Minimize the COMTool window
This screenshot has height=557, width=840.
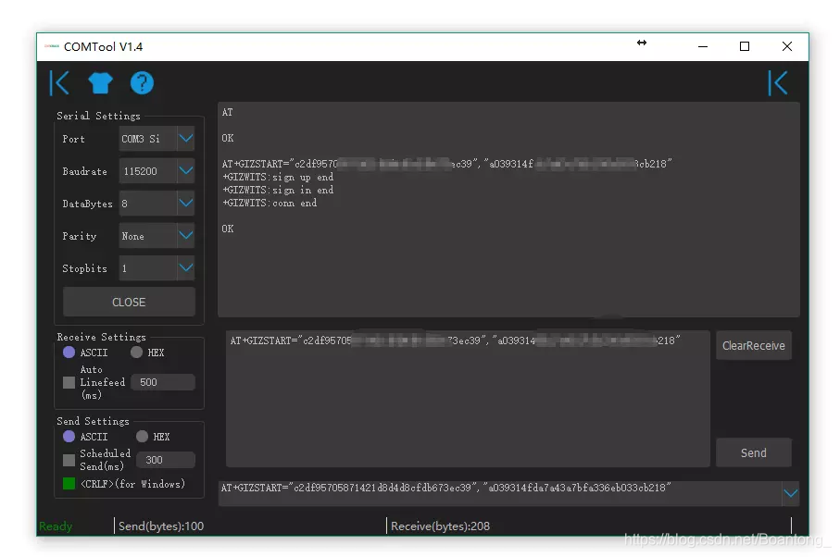[x=703, y=46]
